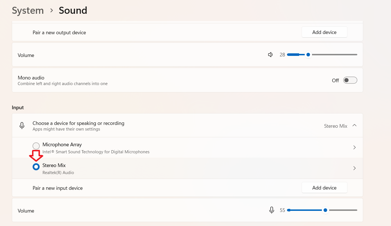Collapse the input device list chevron

tap(354, 125)
